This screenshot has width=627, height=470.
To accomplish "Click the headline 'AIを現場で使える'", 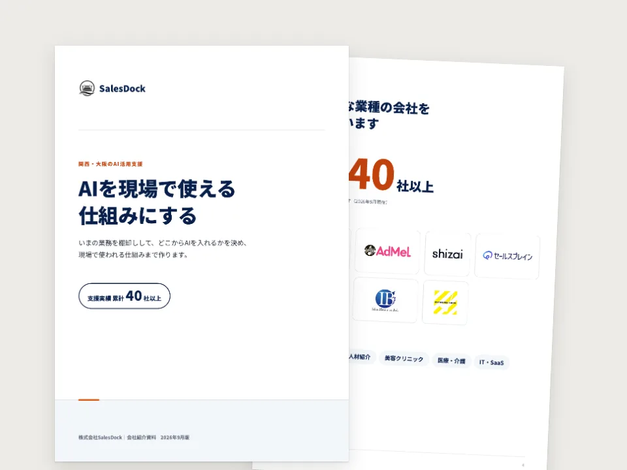I will [x=157, y=189].
